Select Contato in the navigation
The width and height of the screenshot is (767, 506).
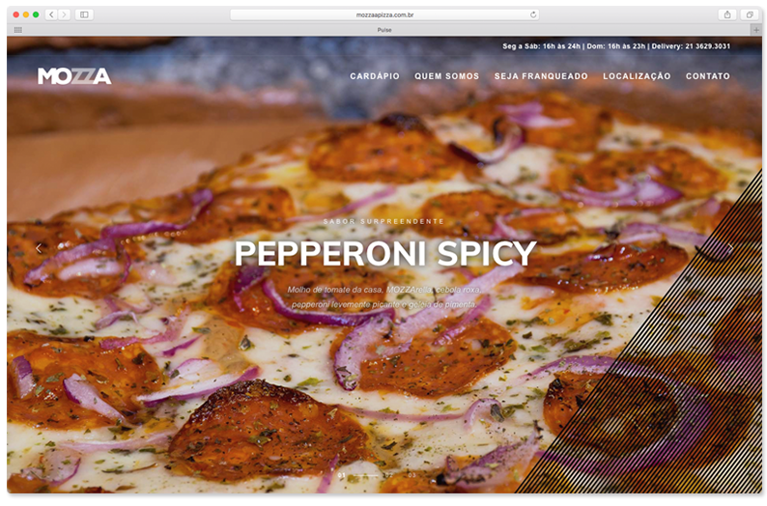coord(708,76)
